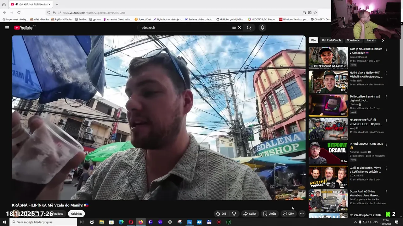Subscribe with the Odebírat button
The image size is (403, 226).
click(x=76, y=214)
